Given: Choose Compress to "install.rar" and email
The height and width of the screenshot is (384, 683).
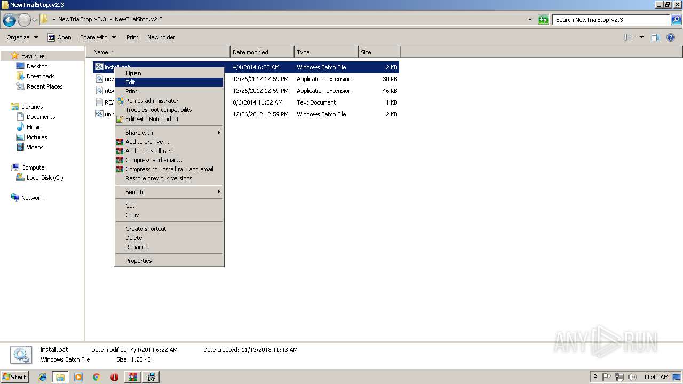Looking at the screenshot, I should point(169,169).
